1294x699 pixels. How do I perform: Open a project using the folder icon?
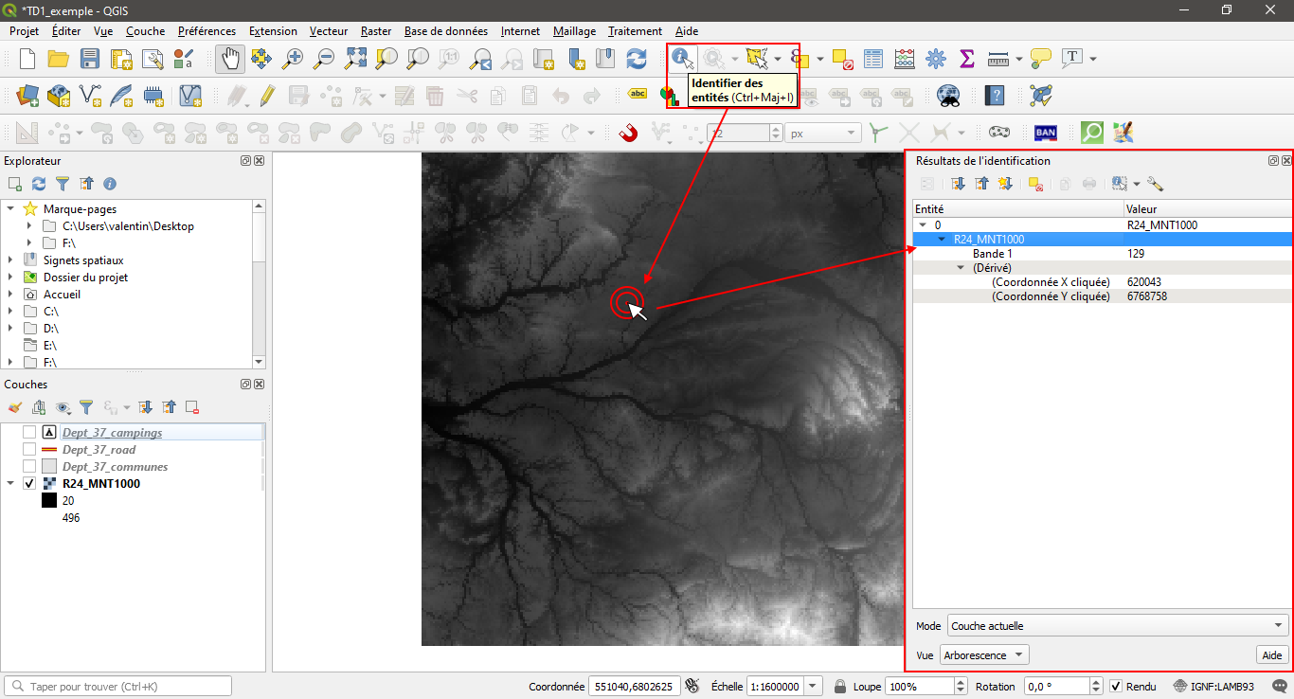(59, 59)
